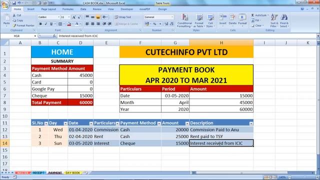The image size is (320, 180).
Task: Decrease the cell indent
Action: [104, 24]
